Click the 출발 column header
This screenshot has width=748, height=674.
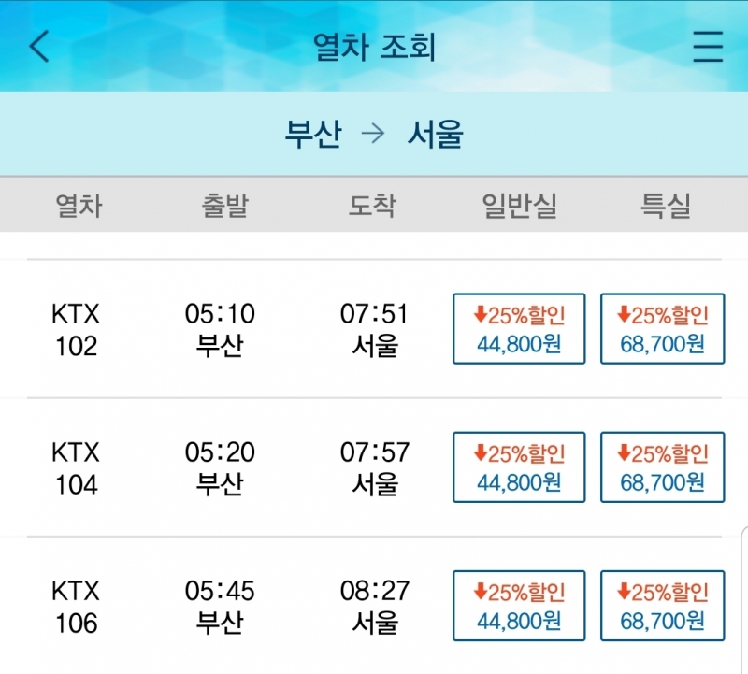pos(224,206)
